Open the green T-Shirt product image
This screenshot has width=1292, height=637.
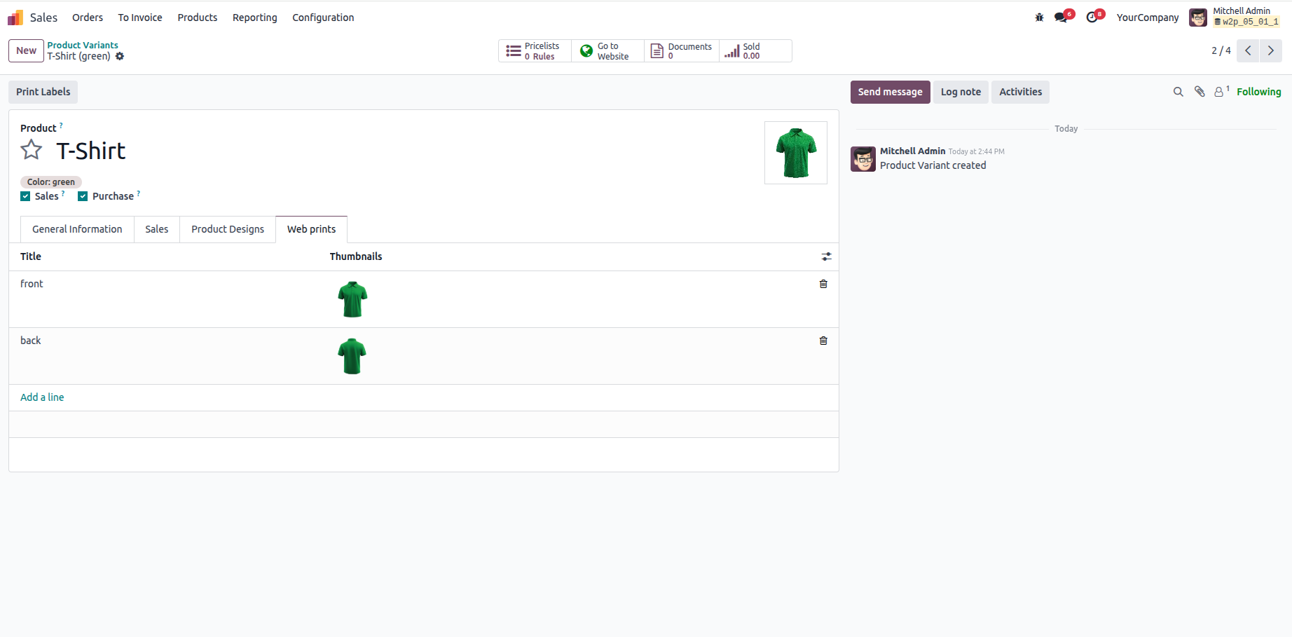796,153
